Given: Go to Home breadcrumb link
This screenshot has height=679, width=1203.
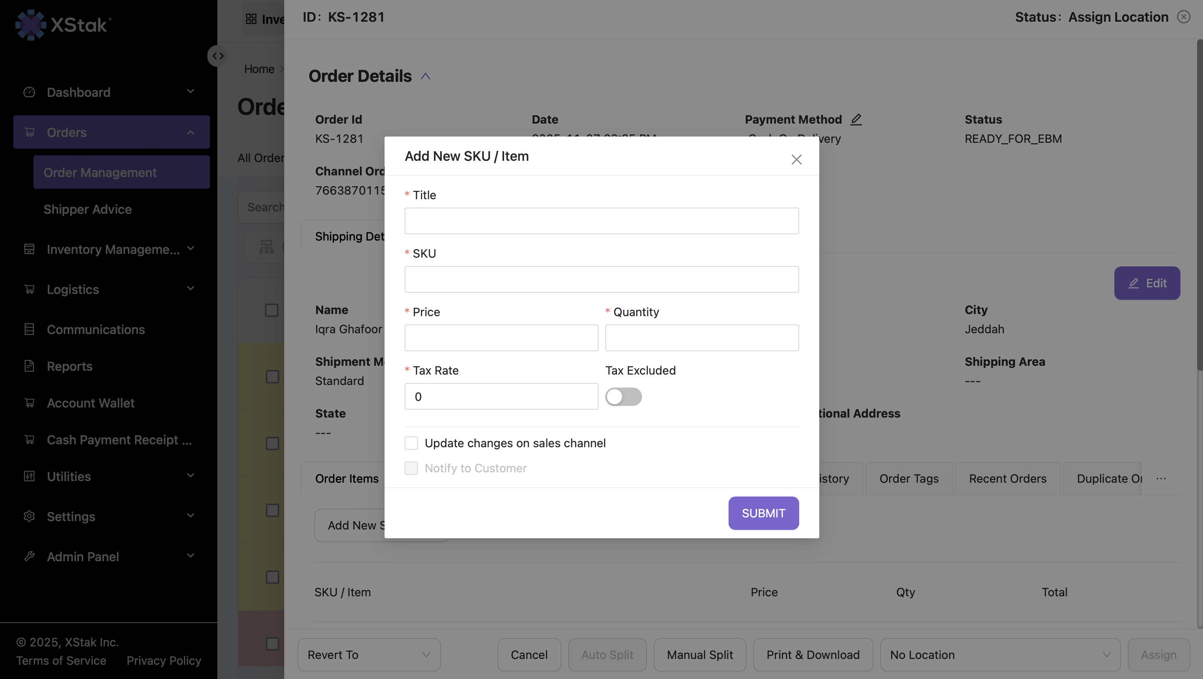Looking at the screenshot, I should click(x=259, y=69).
